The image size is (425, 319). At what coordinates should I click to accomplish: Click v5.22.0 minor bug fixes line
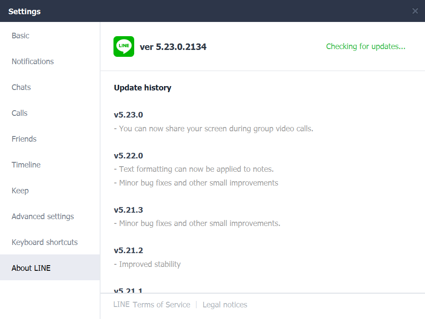tap(196, 183)
